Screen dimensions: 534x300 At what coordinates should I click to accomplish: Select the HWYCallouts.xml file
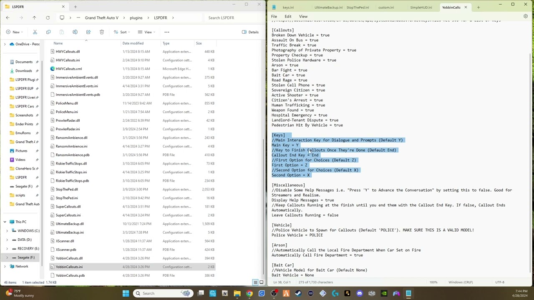click(x=132, y=69)
